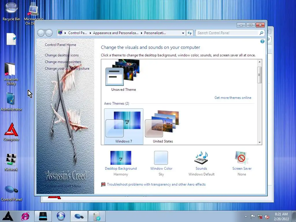Open the address bar history dropdown
This screenshot has height=222, width=296.
coord(183,33)
